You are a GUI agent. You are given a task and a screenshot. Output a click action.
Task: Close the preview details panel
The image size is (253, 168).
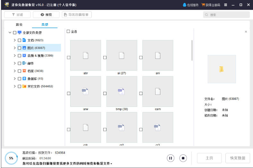pos(246,32)
